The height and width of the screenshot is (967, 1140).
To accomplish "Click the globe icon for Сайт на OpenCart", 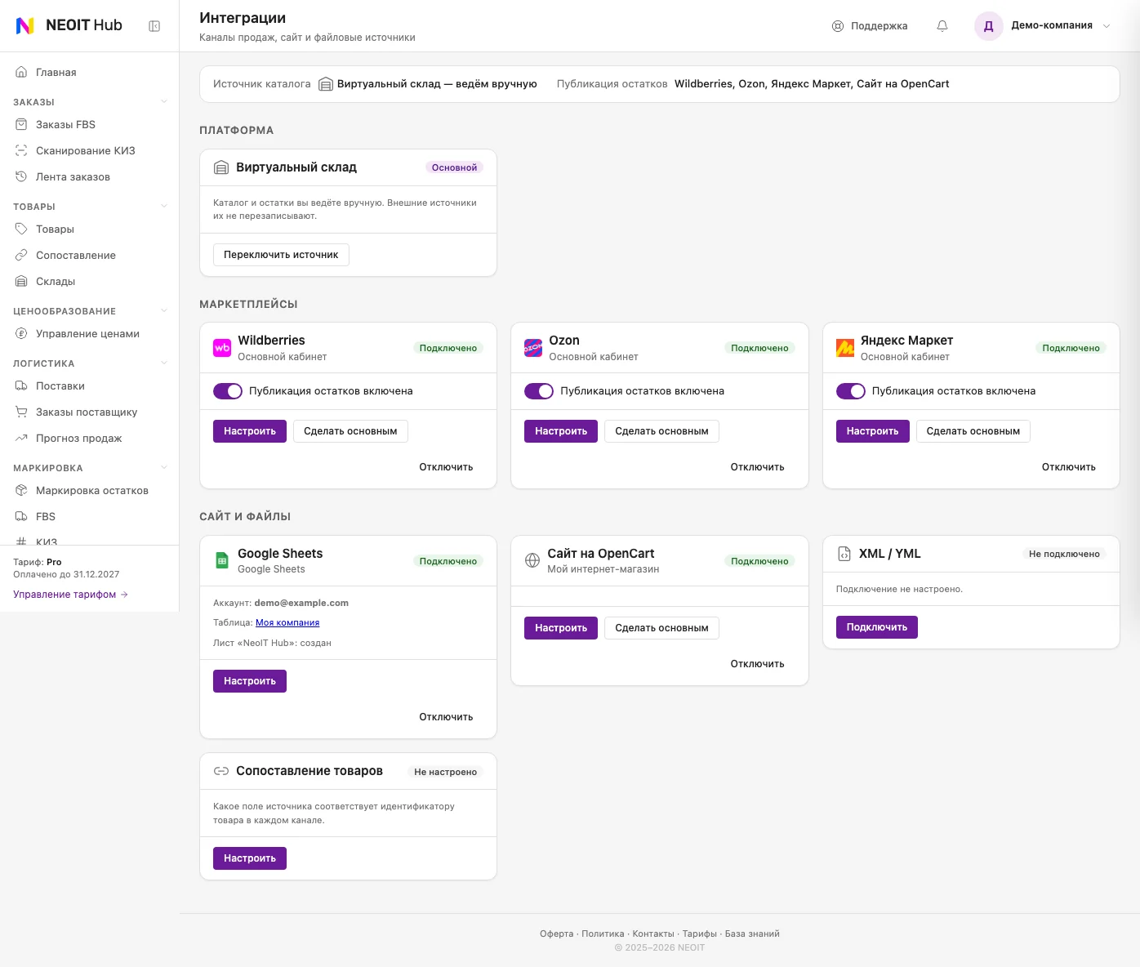I will click(x=532, y=560).
